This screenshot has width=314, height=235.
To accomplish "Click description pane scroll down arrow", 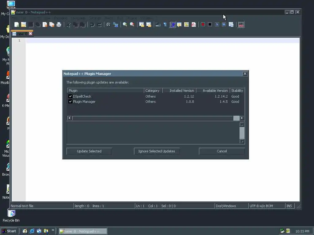I will point(242,141).
